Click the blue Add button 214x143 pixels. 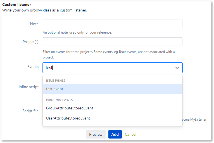point(115,134)
